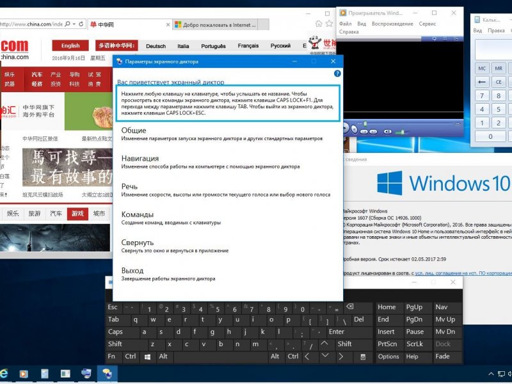Open Windows Media Player taskbar icon
This screenshot has height=384, width=512.
pyautogui.click(x=24, y=374)
